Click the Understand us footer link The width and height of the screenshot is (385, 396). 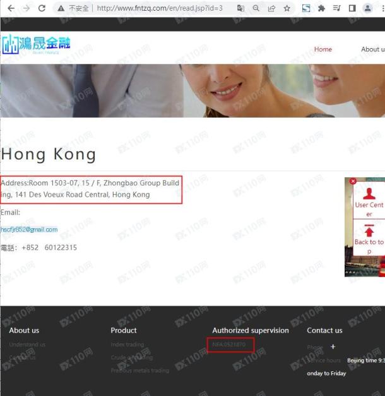27,345
